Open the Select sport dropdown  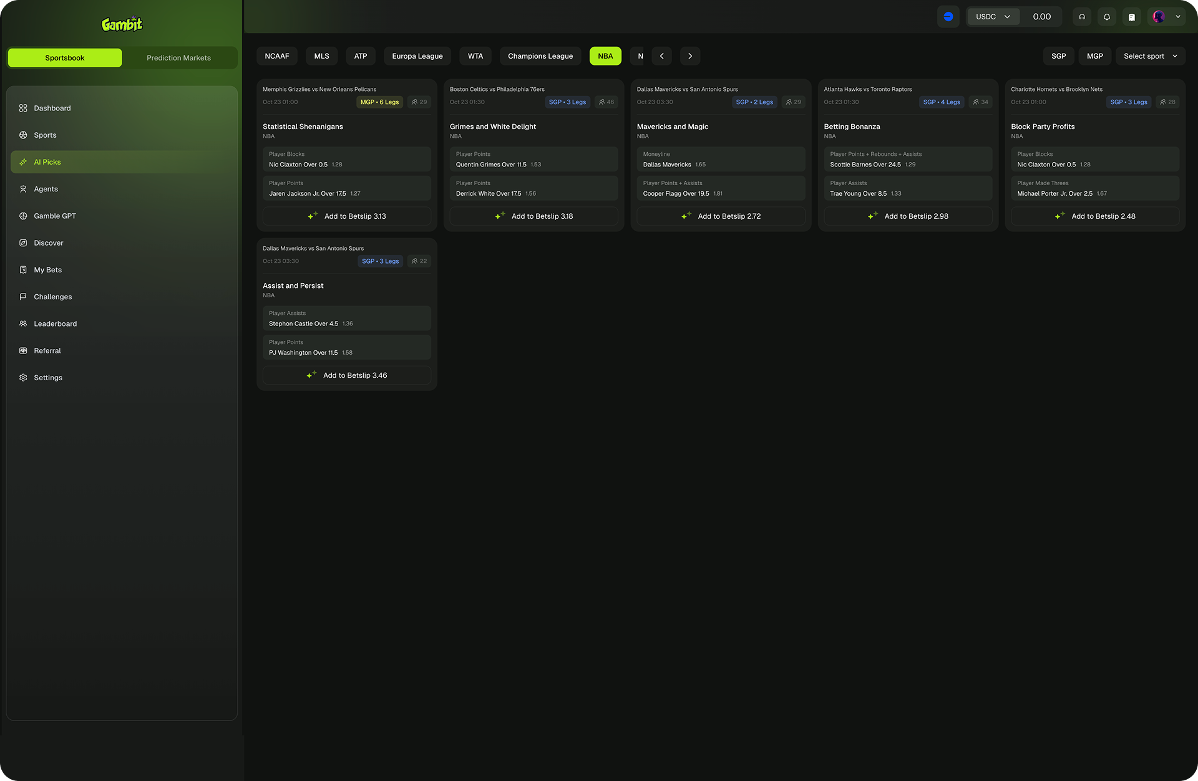1150,56
